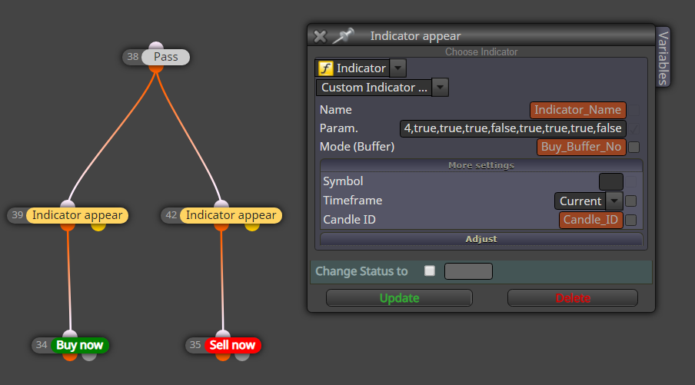The image size is (695, 385).
Task: Click the yellow output connector of block 42
Action: click(251, 227)
